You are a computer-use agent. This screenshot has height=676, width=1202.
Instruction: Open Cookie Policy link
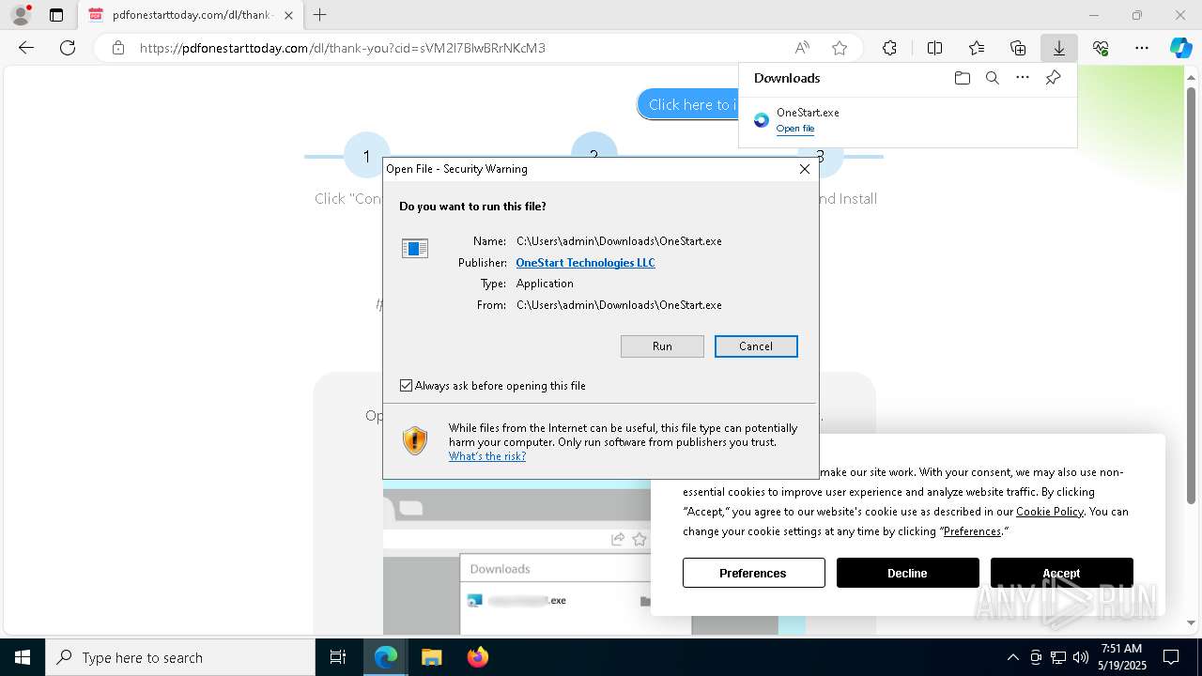point(1050,512)
